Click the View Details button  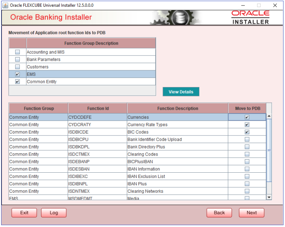181,92
